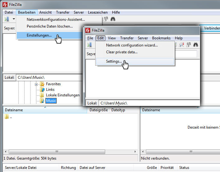Click directory comparison icon in German toolbar
The image size is (220, 172).
click(x=106, y=19)
